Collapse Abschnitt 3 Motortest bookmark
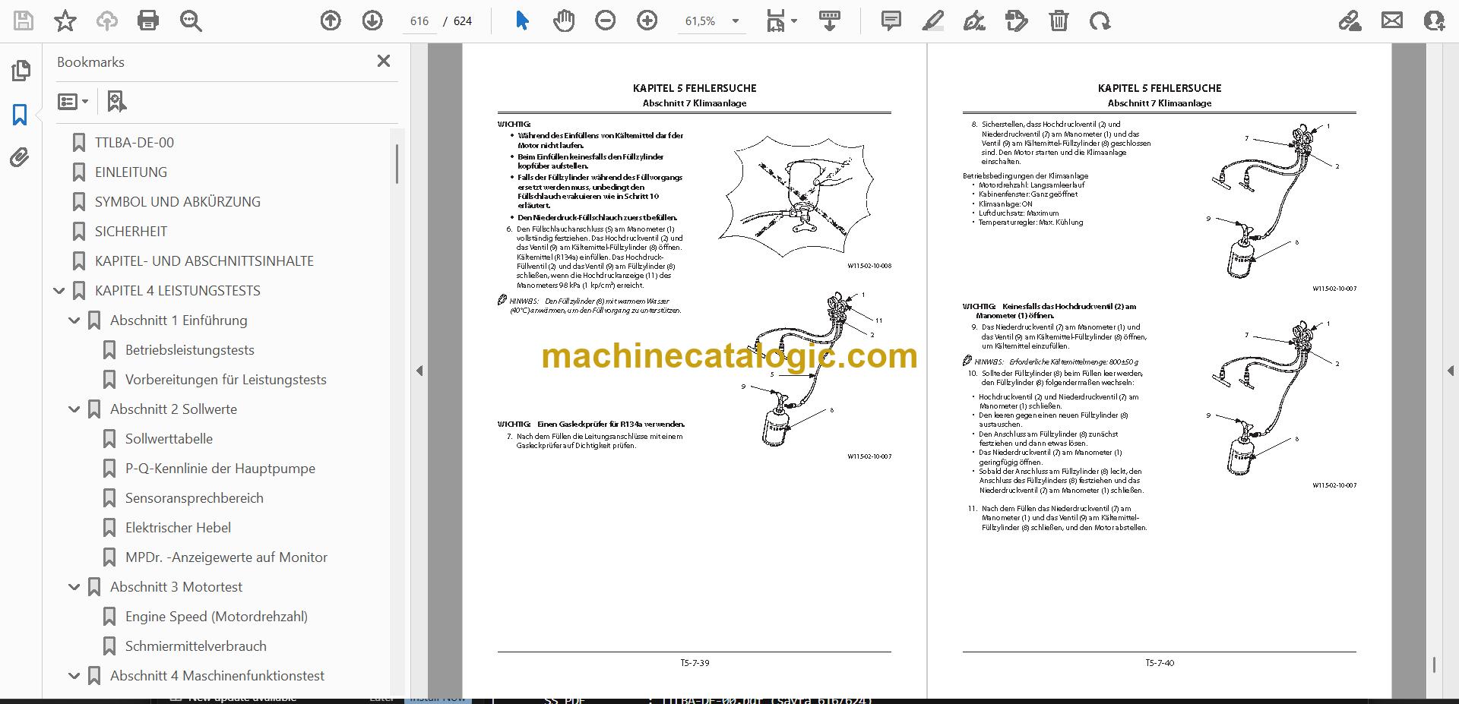 click(74, 586)
